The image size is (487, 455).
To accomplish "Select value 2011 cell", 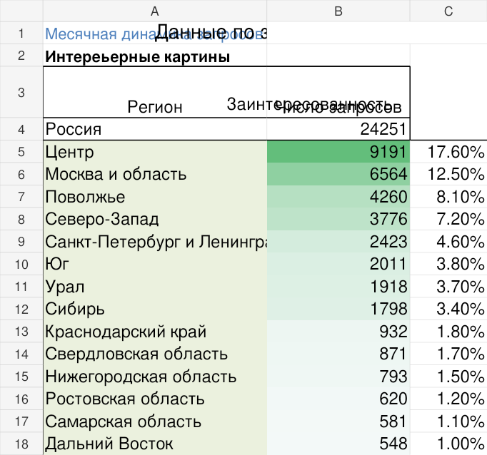I will (x=338, y=264).
